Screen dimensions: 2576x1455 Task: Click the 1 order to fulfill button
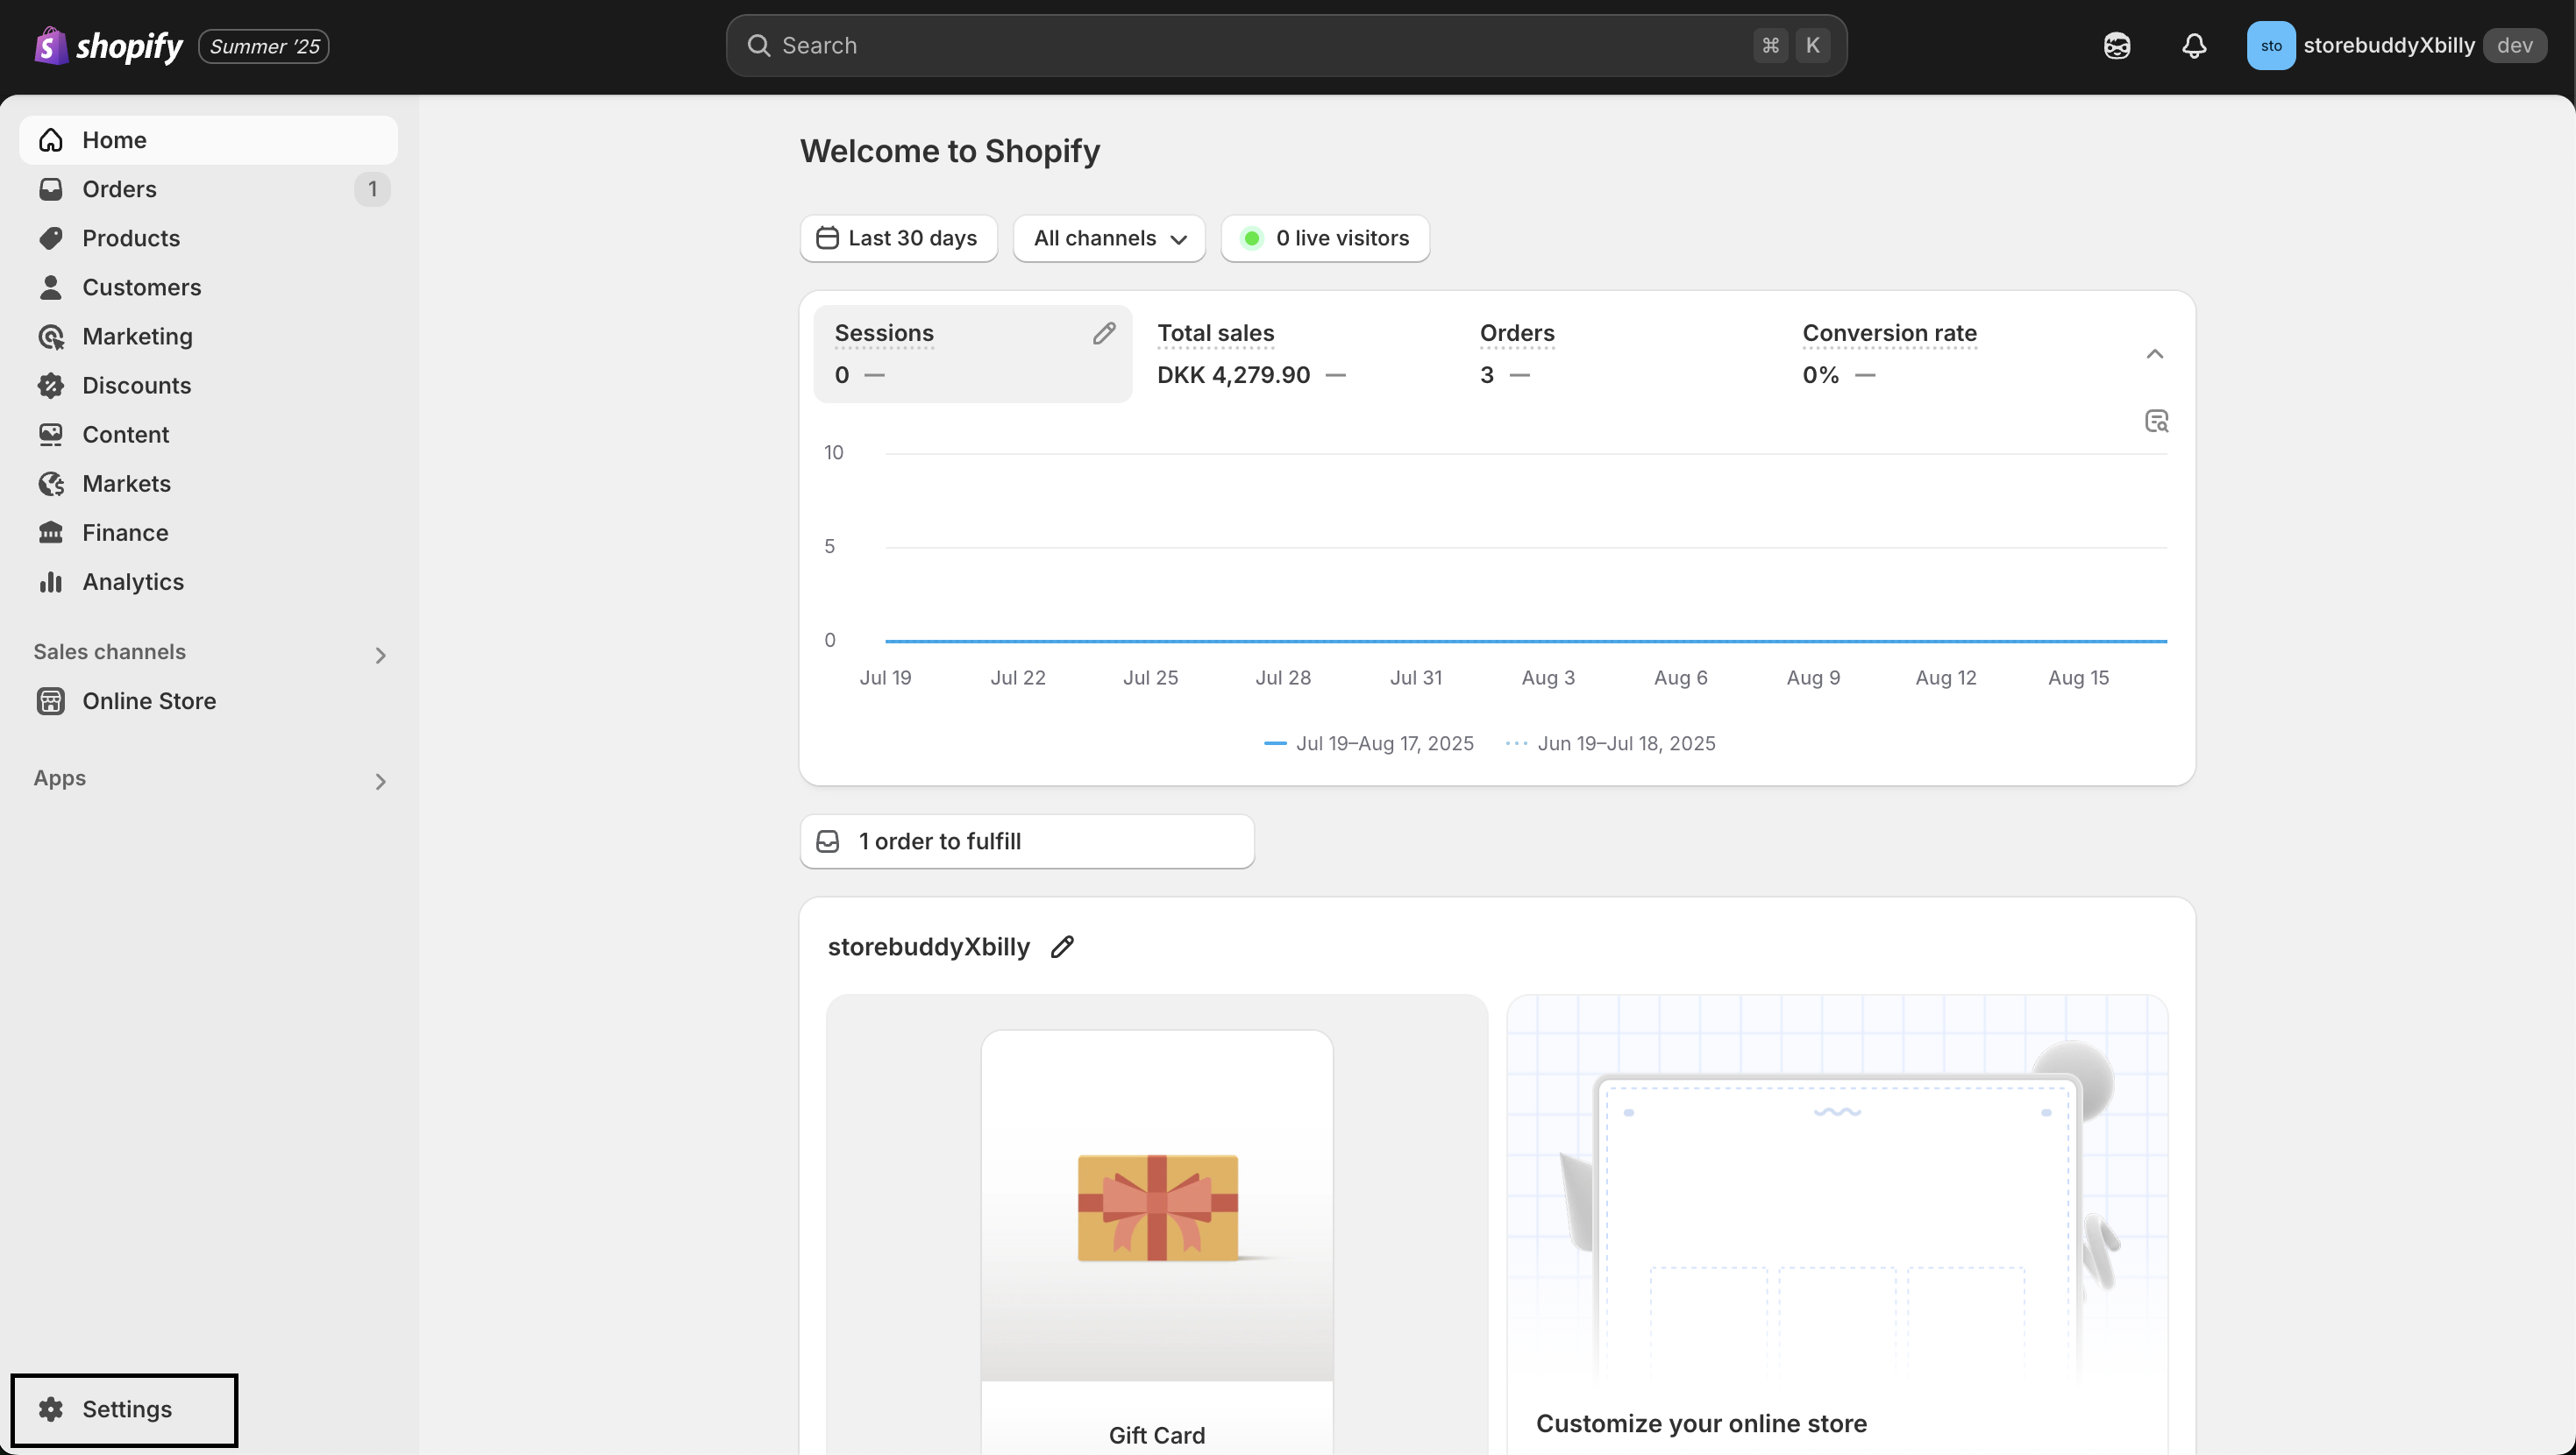(1027, 841)
